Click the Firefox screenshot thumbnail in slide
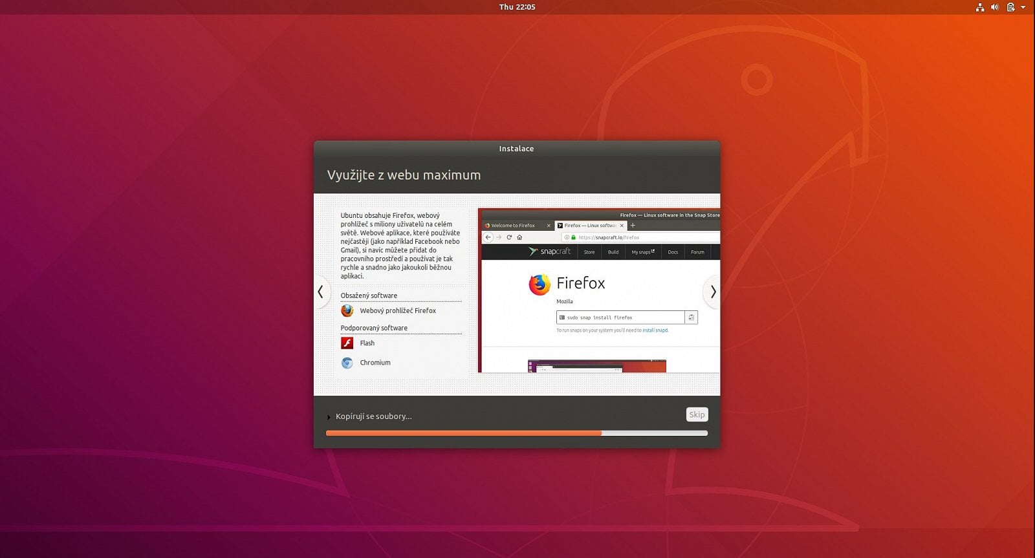 599,290
